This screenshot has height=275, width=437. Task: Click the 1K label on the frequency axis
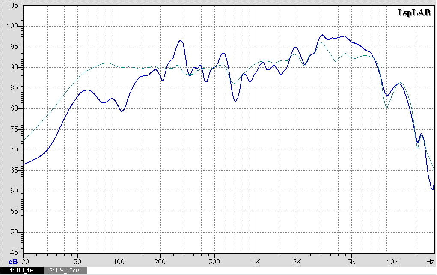(256, 261)
